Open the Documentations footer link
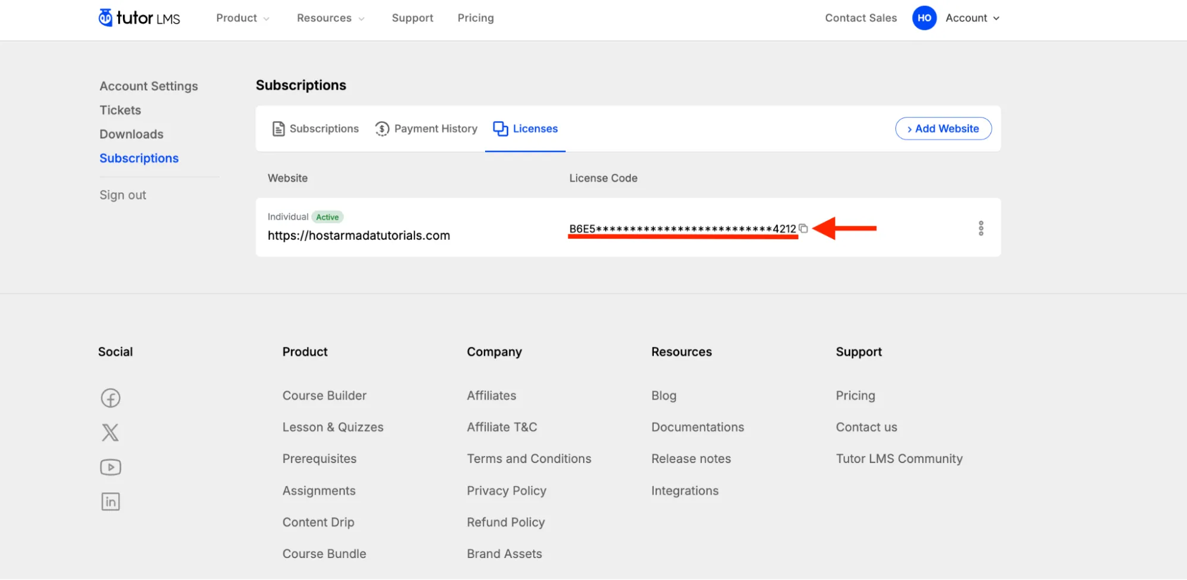This screenshot has width=1187, height=580. coord(698,427)
